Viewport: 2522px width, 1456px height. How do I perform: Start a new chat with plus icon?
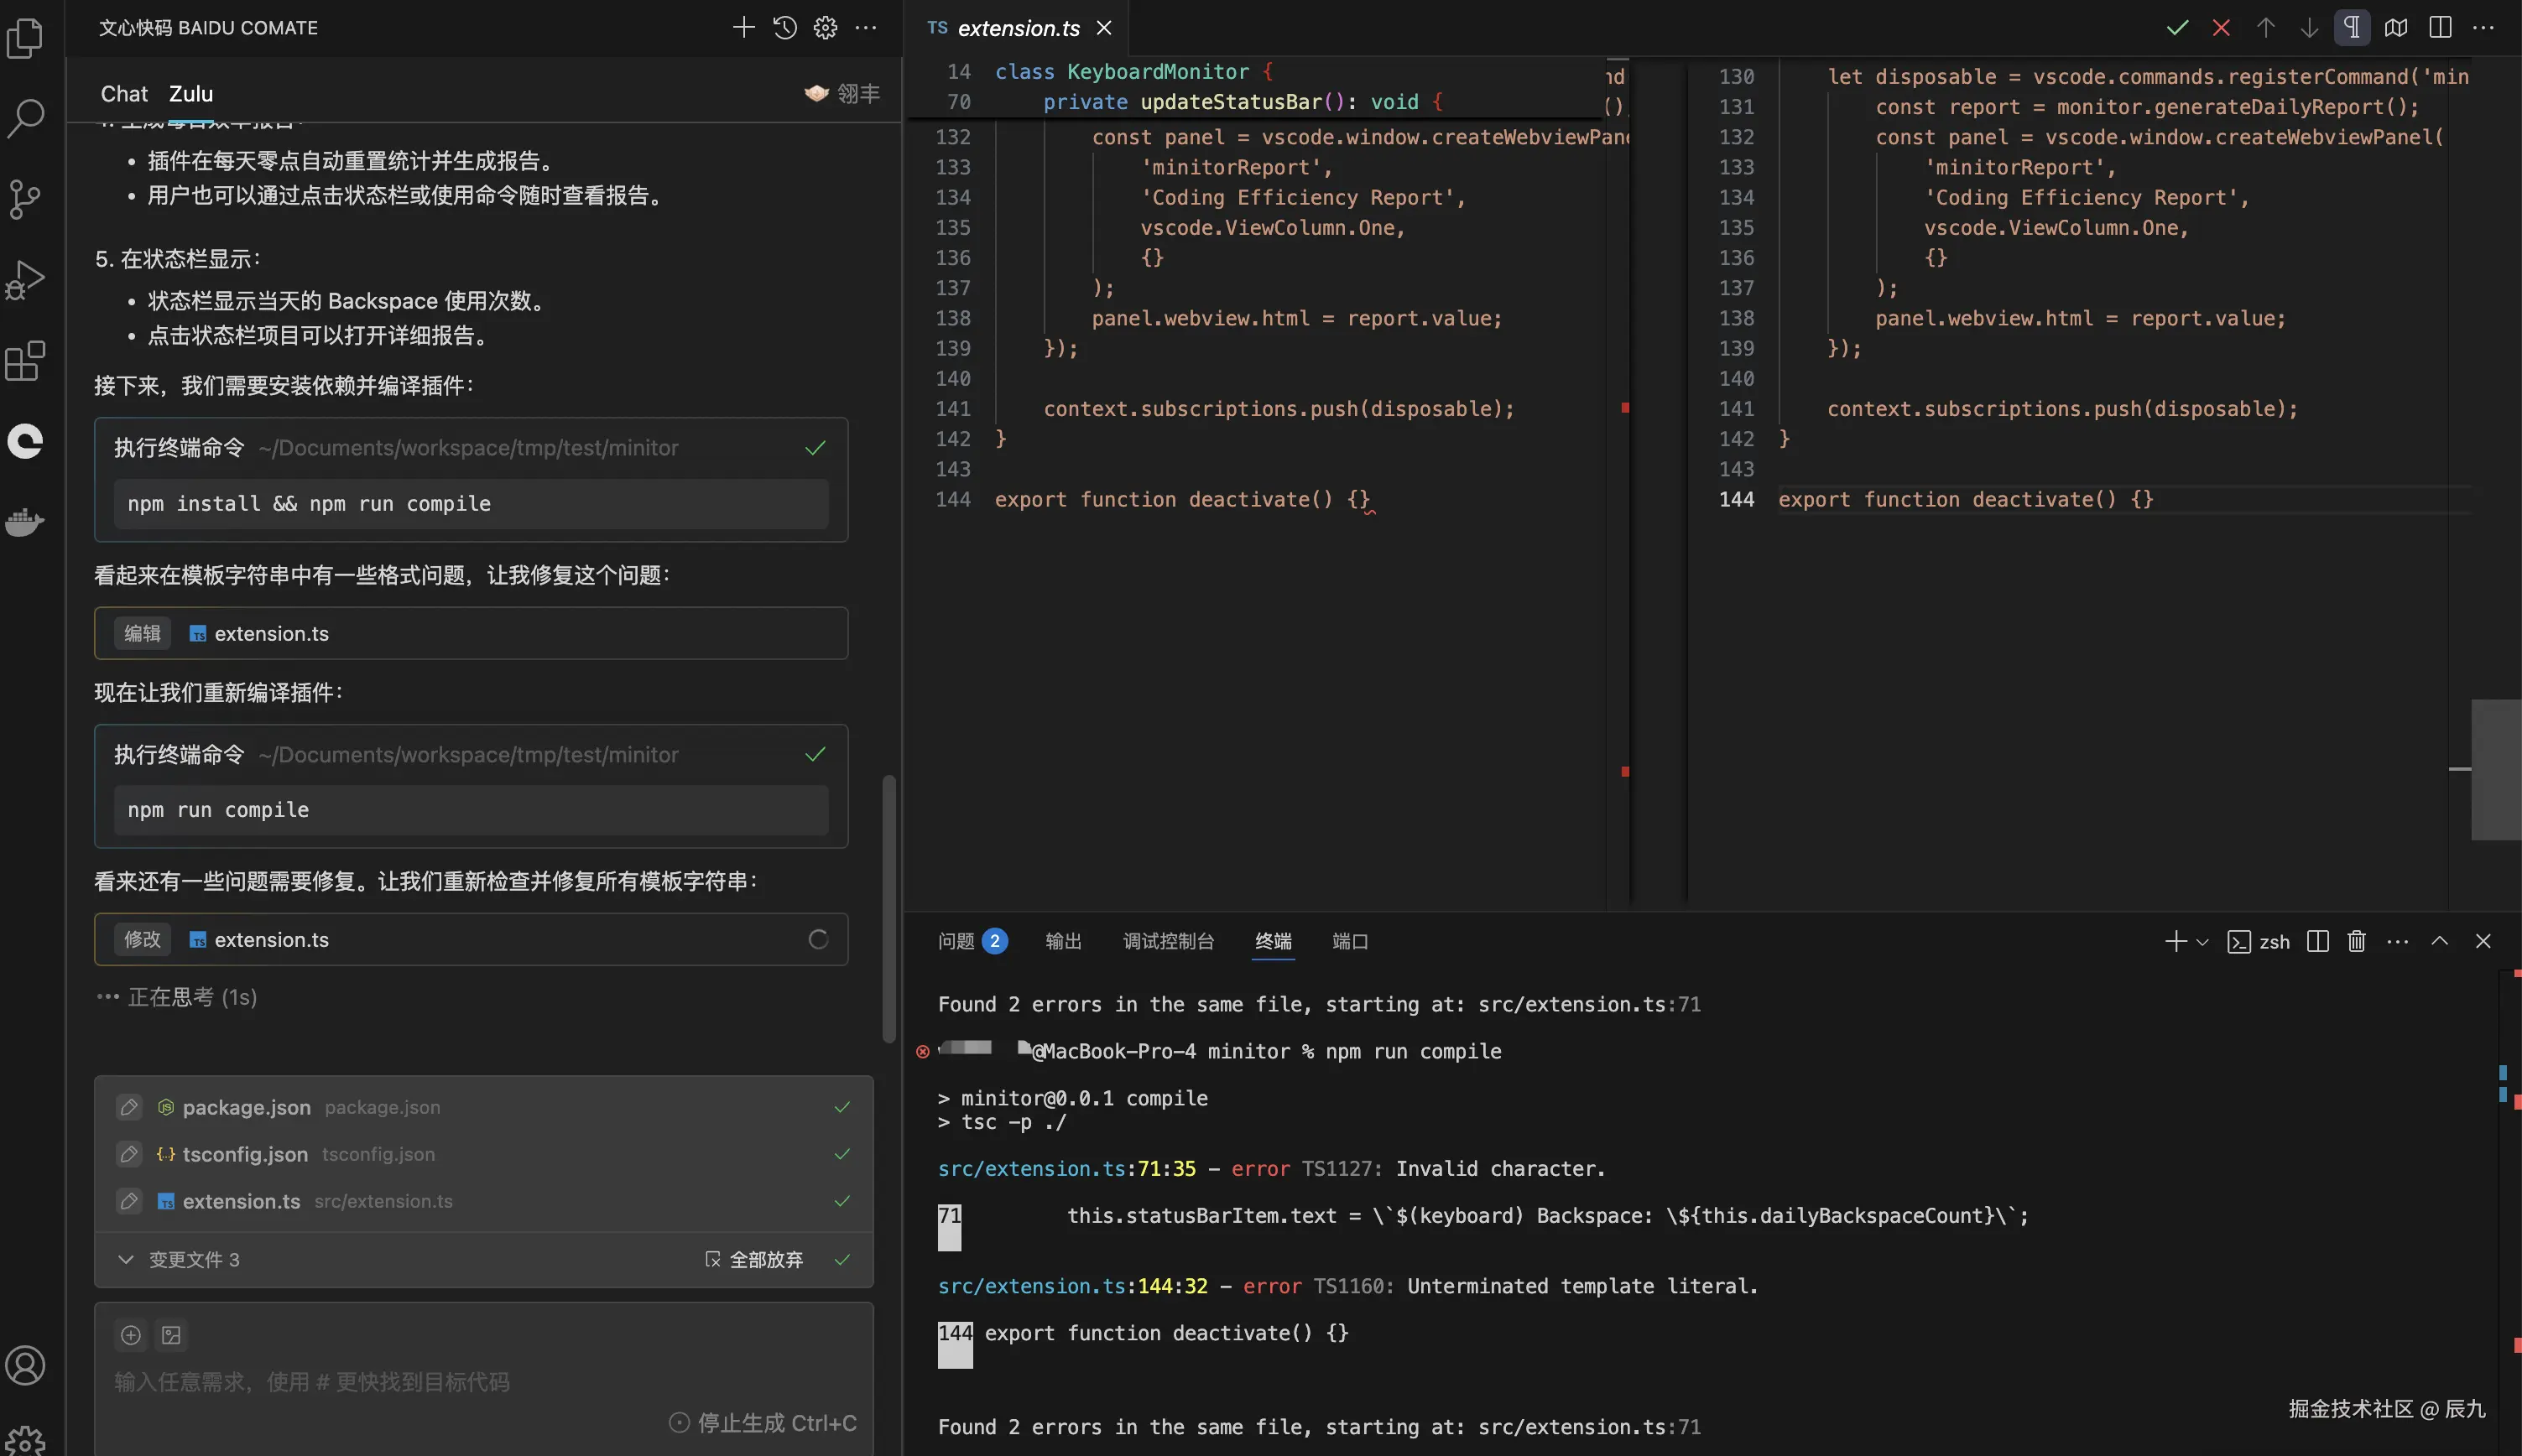743,28
